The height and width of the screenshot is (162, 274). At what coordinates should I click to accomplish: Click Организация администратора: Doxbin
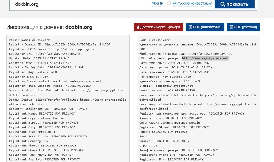tap(170, 122)
